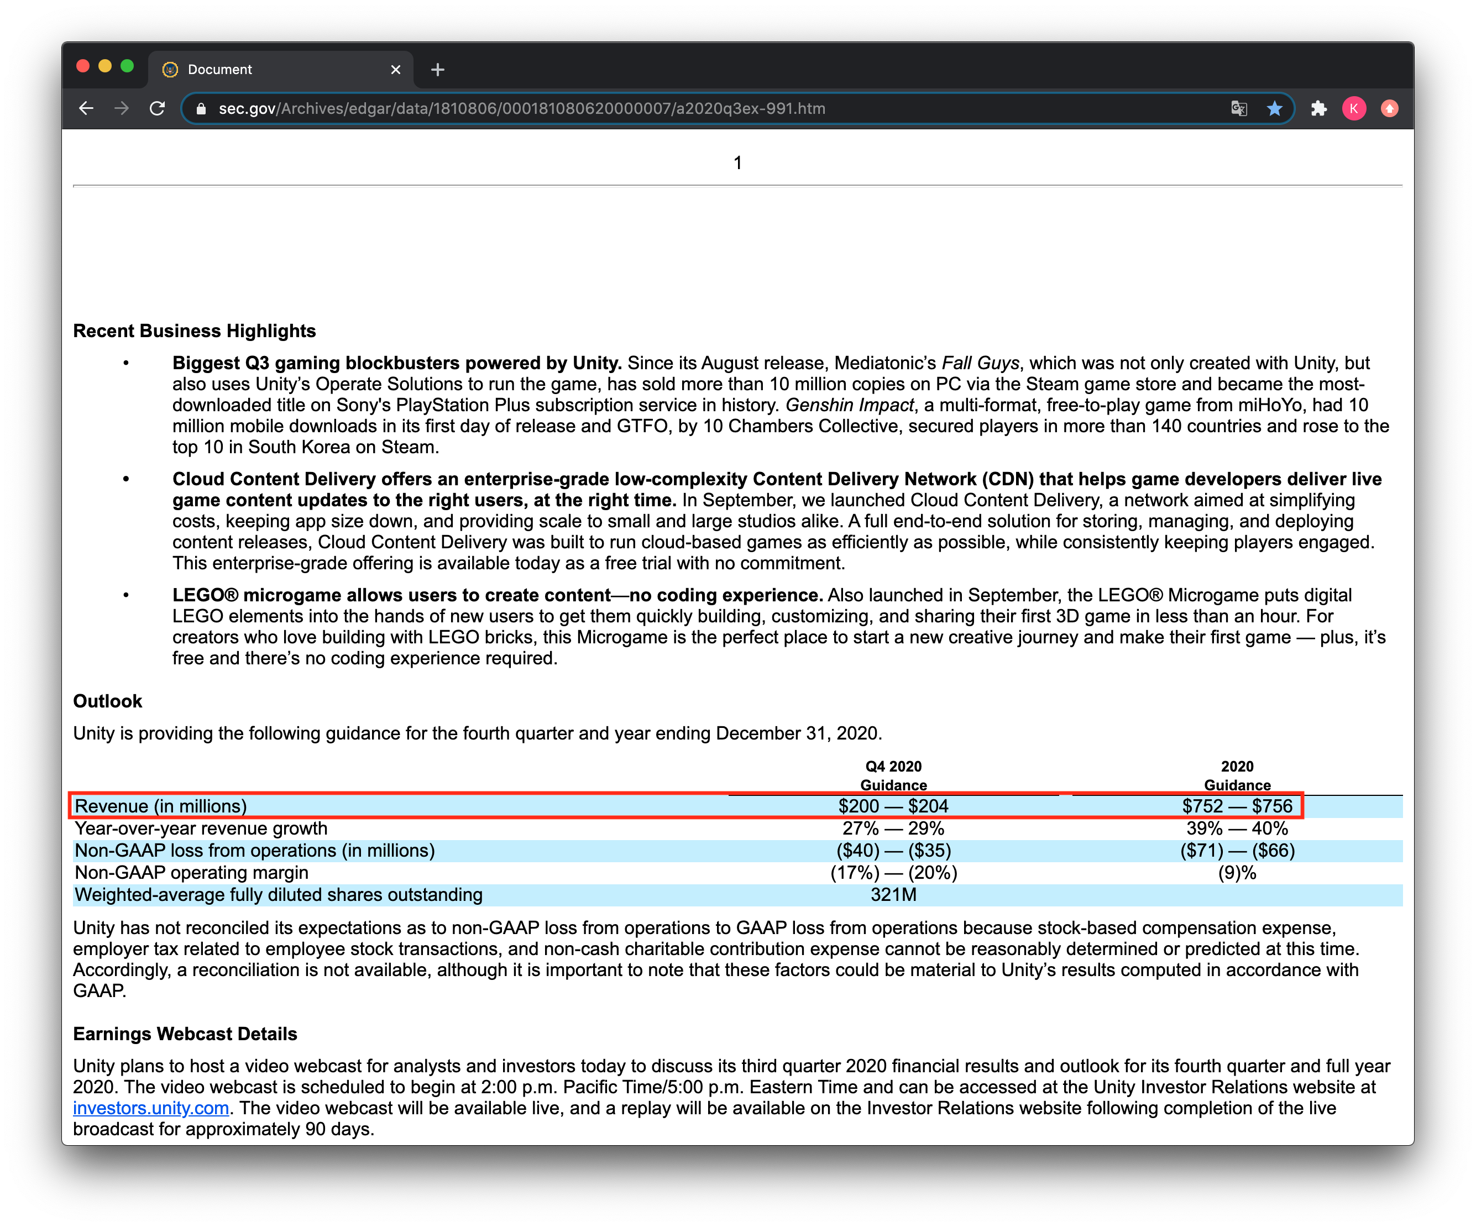Click Biggest Q3 gaming blockbusters bold text

click(397, 363)
